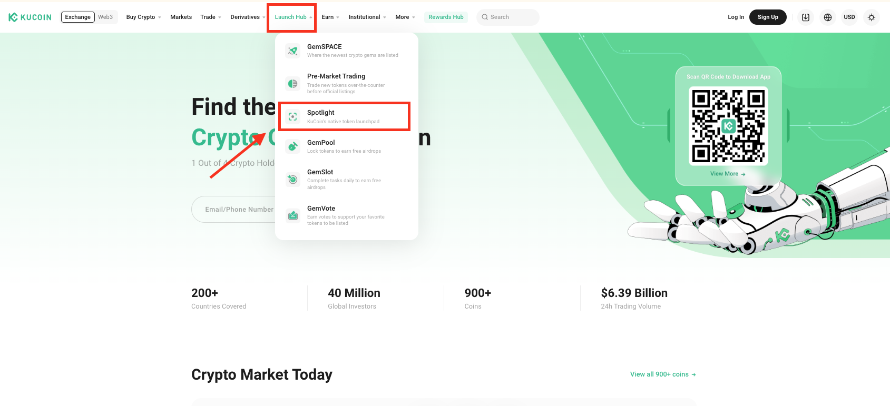Click the QR code image
This screenshot has width=890, height=406.
[728, 126]
